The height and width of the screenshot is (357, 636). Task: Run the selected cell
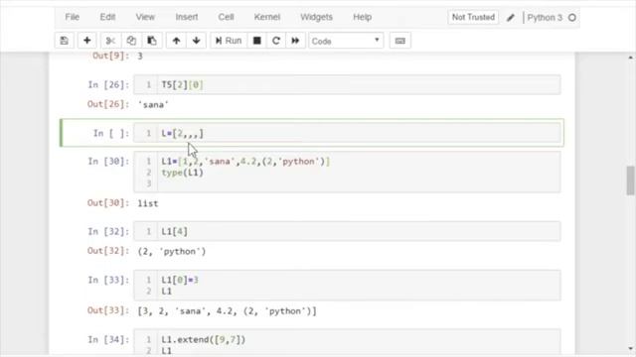tap(229, 41)
